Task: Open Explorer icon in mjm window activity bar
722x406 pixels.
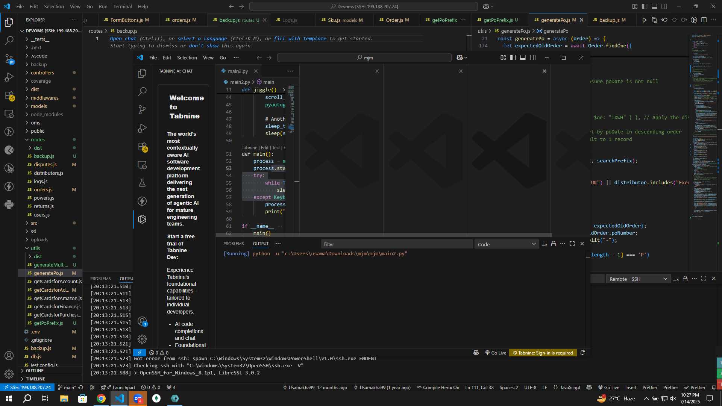Action: [142, 73]
